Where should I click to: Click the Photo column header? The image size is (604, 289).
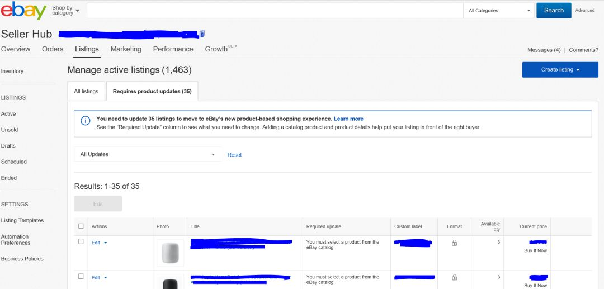click(163, 226)
